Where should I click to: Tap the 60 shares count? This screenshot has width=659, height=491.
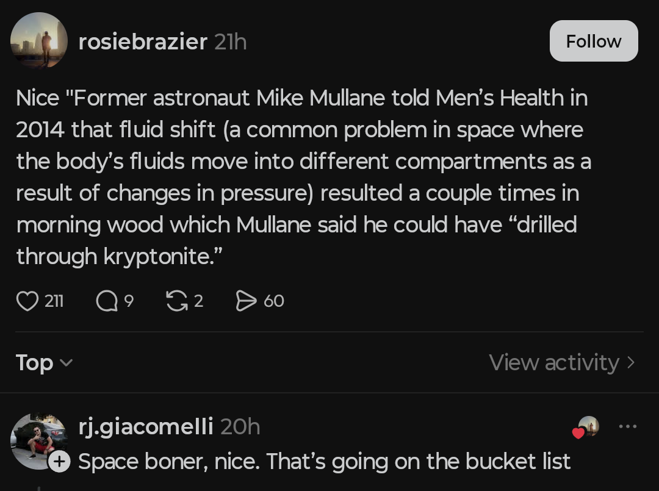click(274, 301)
